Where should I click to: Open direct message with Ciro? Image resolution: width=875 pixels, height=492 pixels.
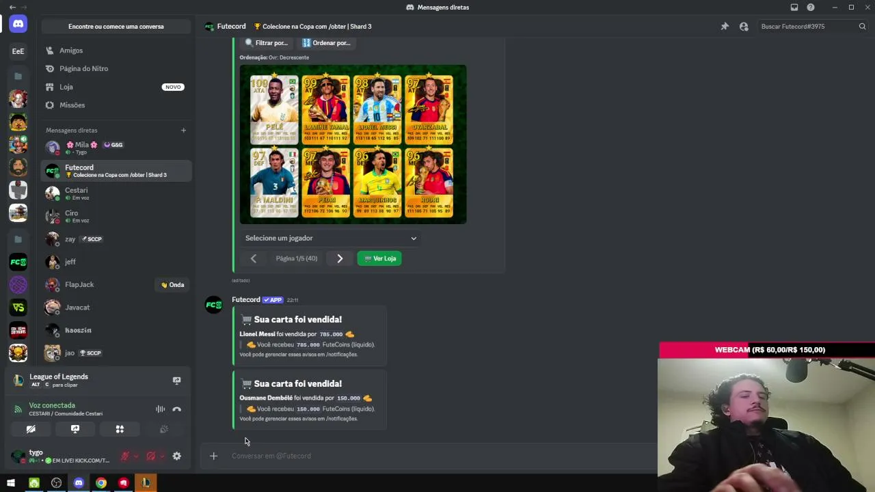point(116,216)
